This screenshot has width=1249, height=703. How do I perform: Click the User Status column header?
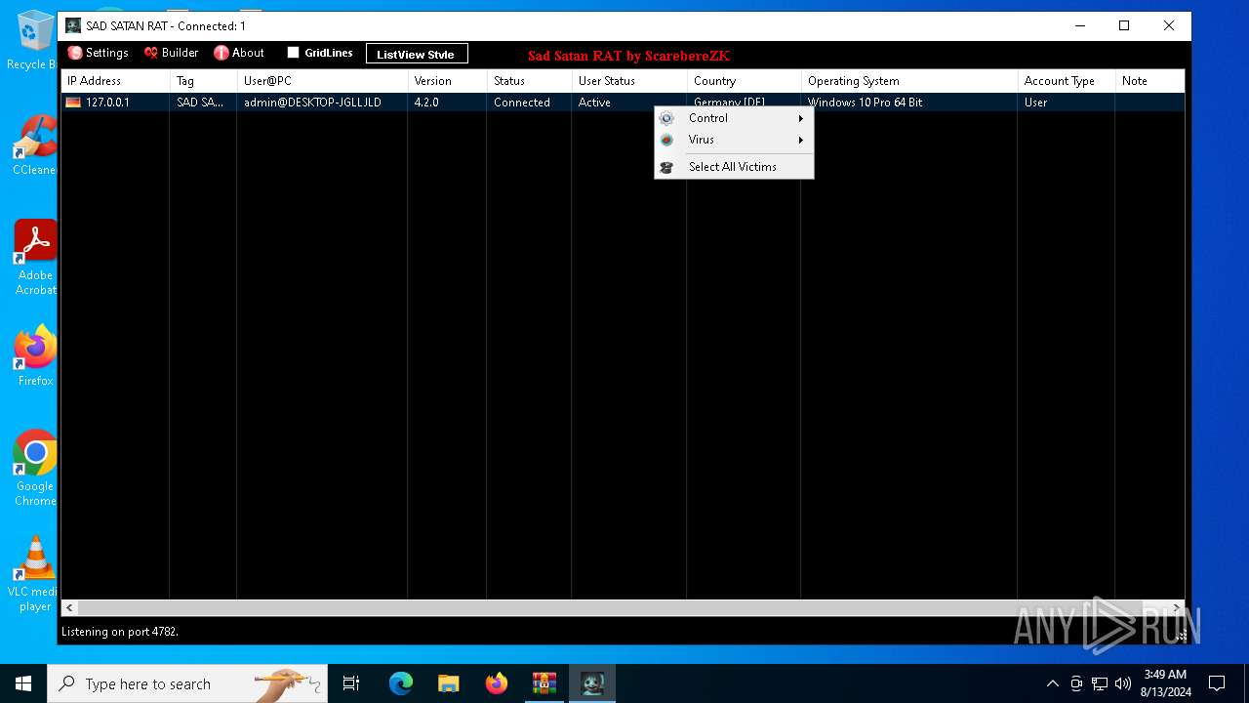pyautogui.click(x=628, y=81)
